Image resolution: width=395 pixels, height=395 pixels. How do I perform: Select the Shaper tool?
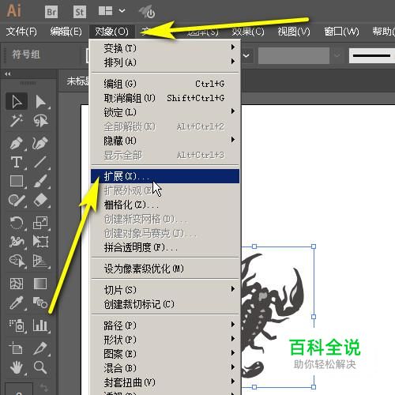pyautogui.click(x=17, y=200)
